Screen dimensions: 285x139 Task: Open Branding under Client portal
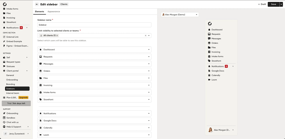(11, 84)
